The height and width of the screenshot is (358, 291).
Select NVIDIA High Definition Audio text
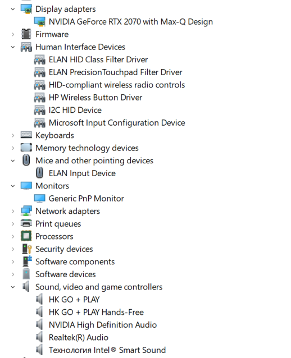(x=103, y=325)
